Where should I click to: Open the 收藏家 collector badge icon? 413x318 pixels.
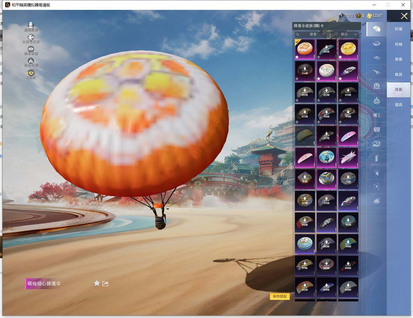click(31, 73)
